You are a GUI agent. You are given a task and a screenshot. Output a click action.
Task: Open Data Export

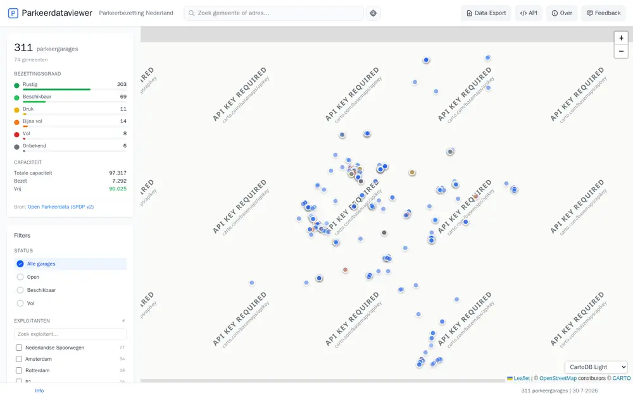(x=486, y=13)
